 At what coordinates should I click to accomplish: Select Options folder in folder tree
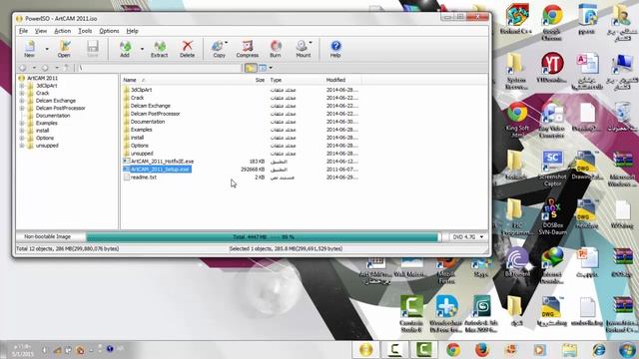pos(45,138)
